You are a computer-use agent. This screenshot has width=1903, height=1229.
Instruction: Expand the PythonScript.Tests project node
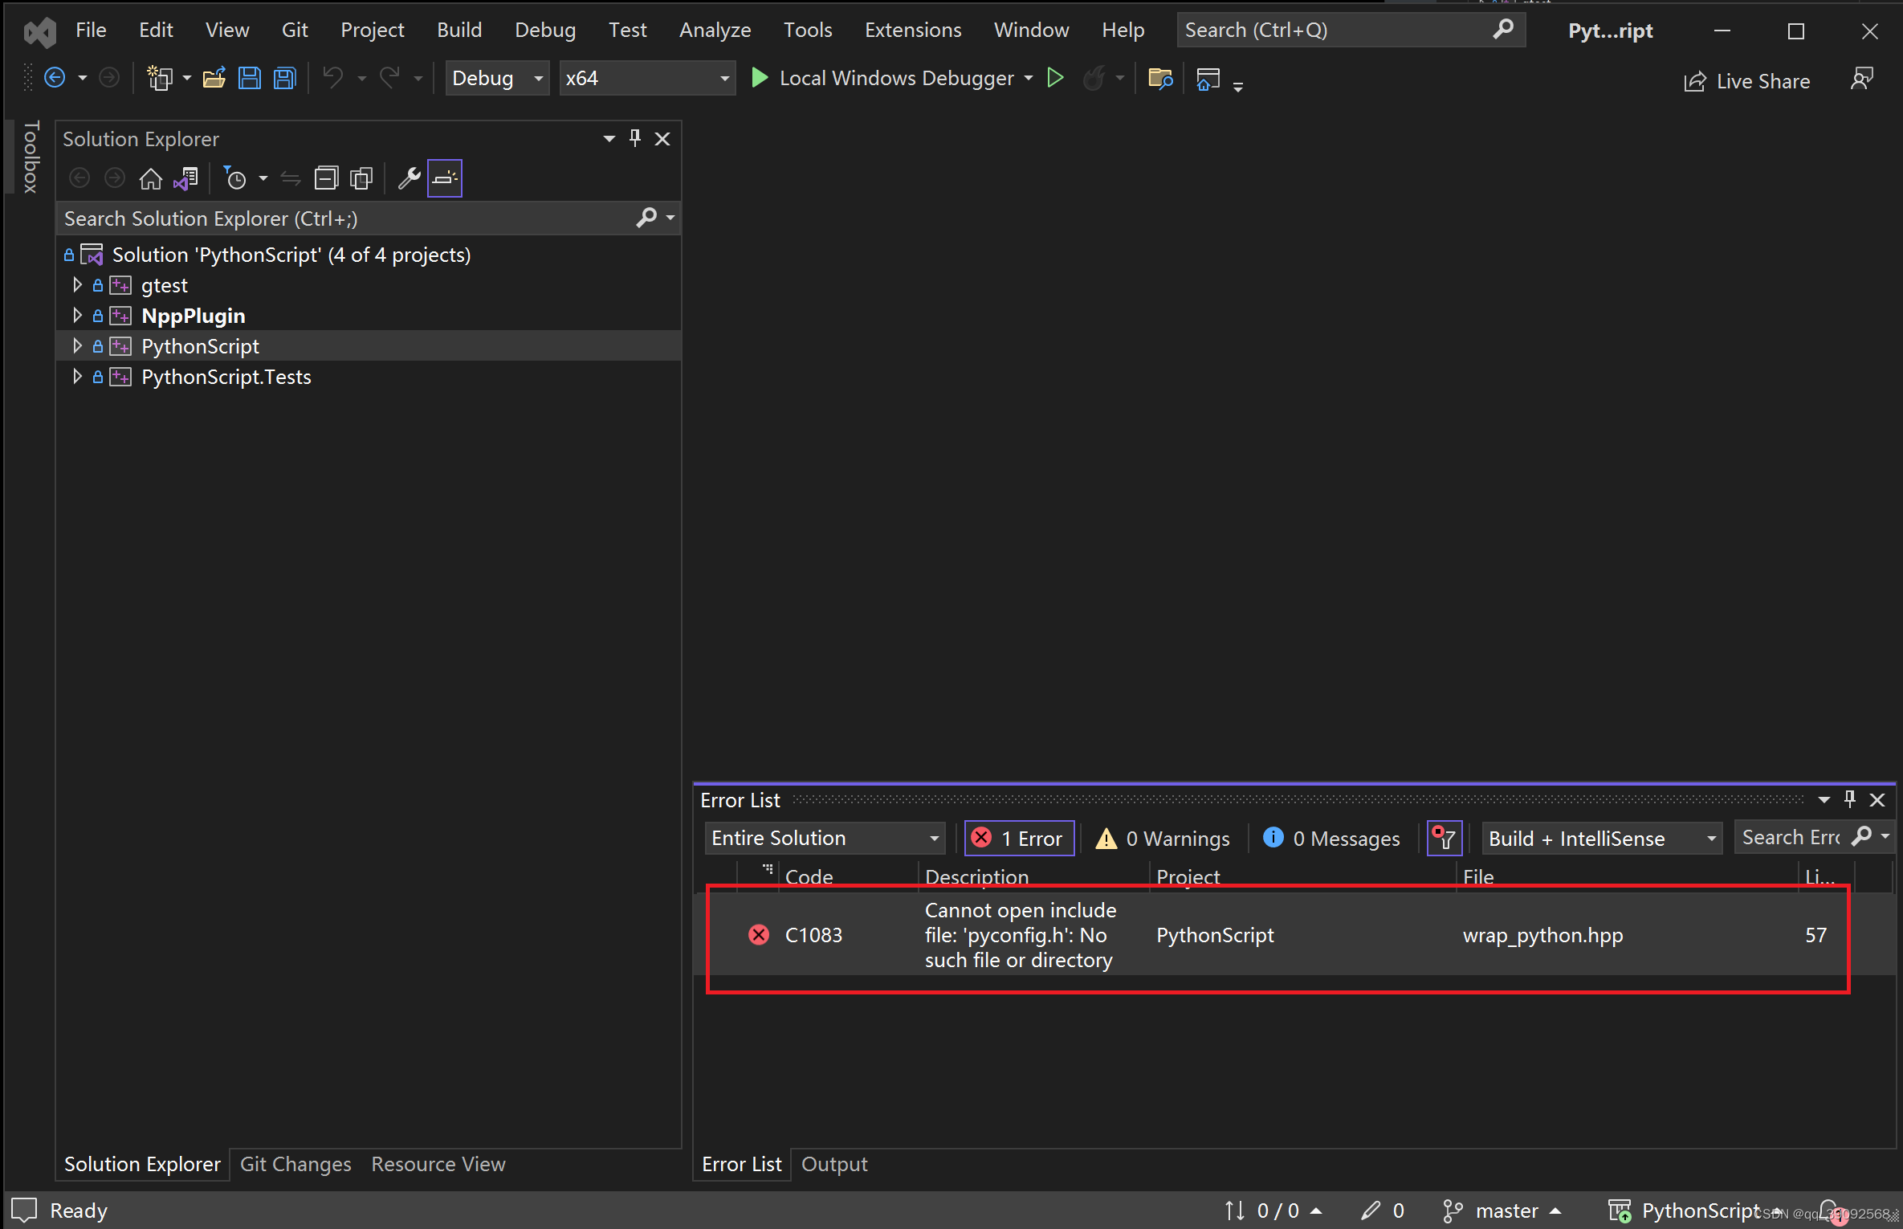point(77,377)
